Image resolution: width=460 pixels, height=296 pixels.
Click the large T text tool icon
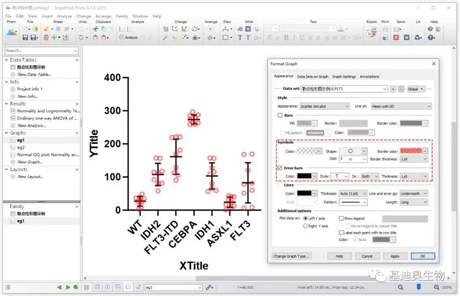tap(240, 37)
